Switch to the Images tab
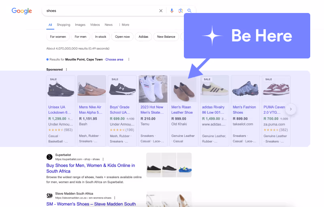The image size is (324, 207). (80, 25)
